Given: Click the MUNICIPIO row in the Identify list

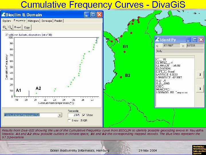Looking at the screenshot, I should coord(163,90).
